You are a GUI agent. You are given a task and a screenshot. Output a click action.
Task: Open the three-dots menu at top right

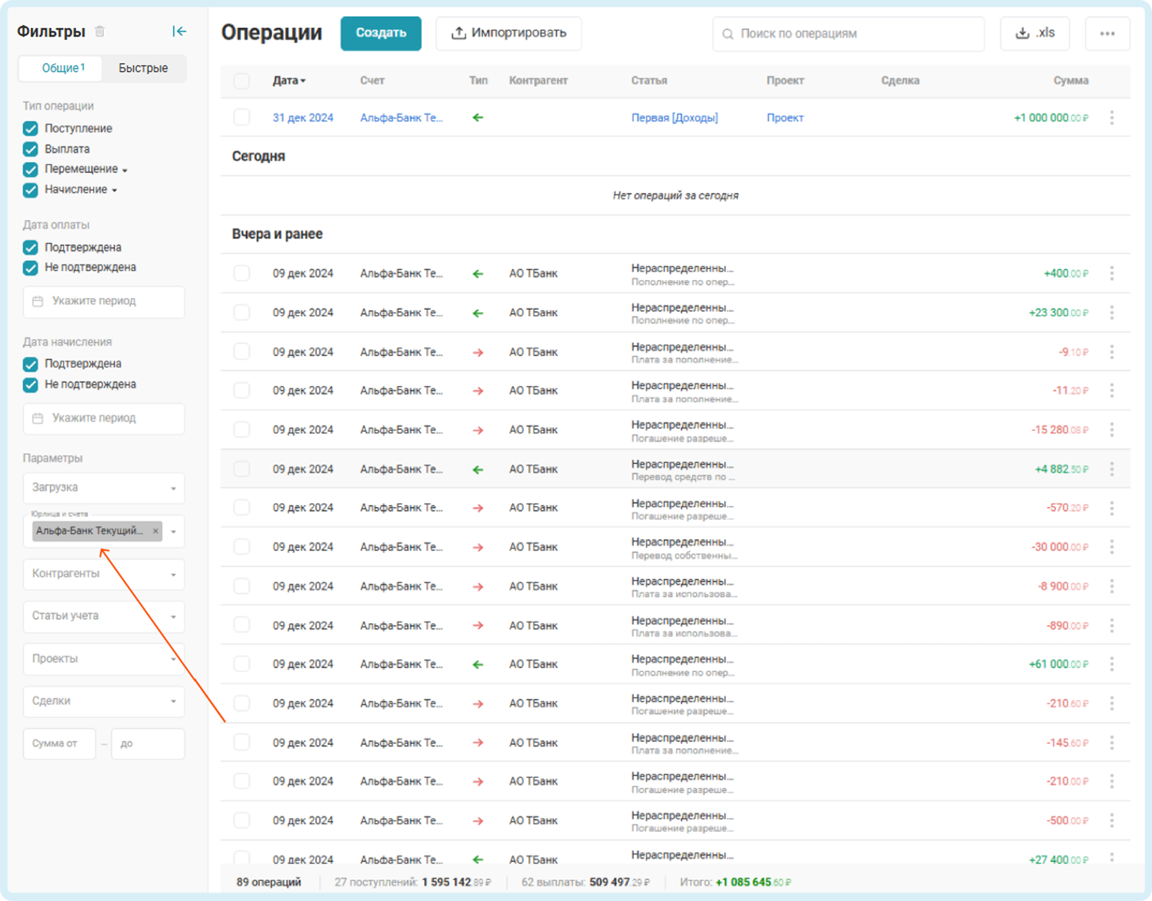[x=1107, y=34]
